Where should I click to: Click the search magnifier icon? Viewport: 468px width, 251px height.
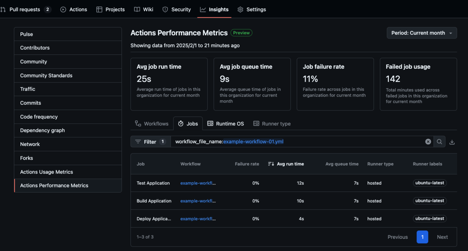[440, 142]
